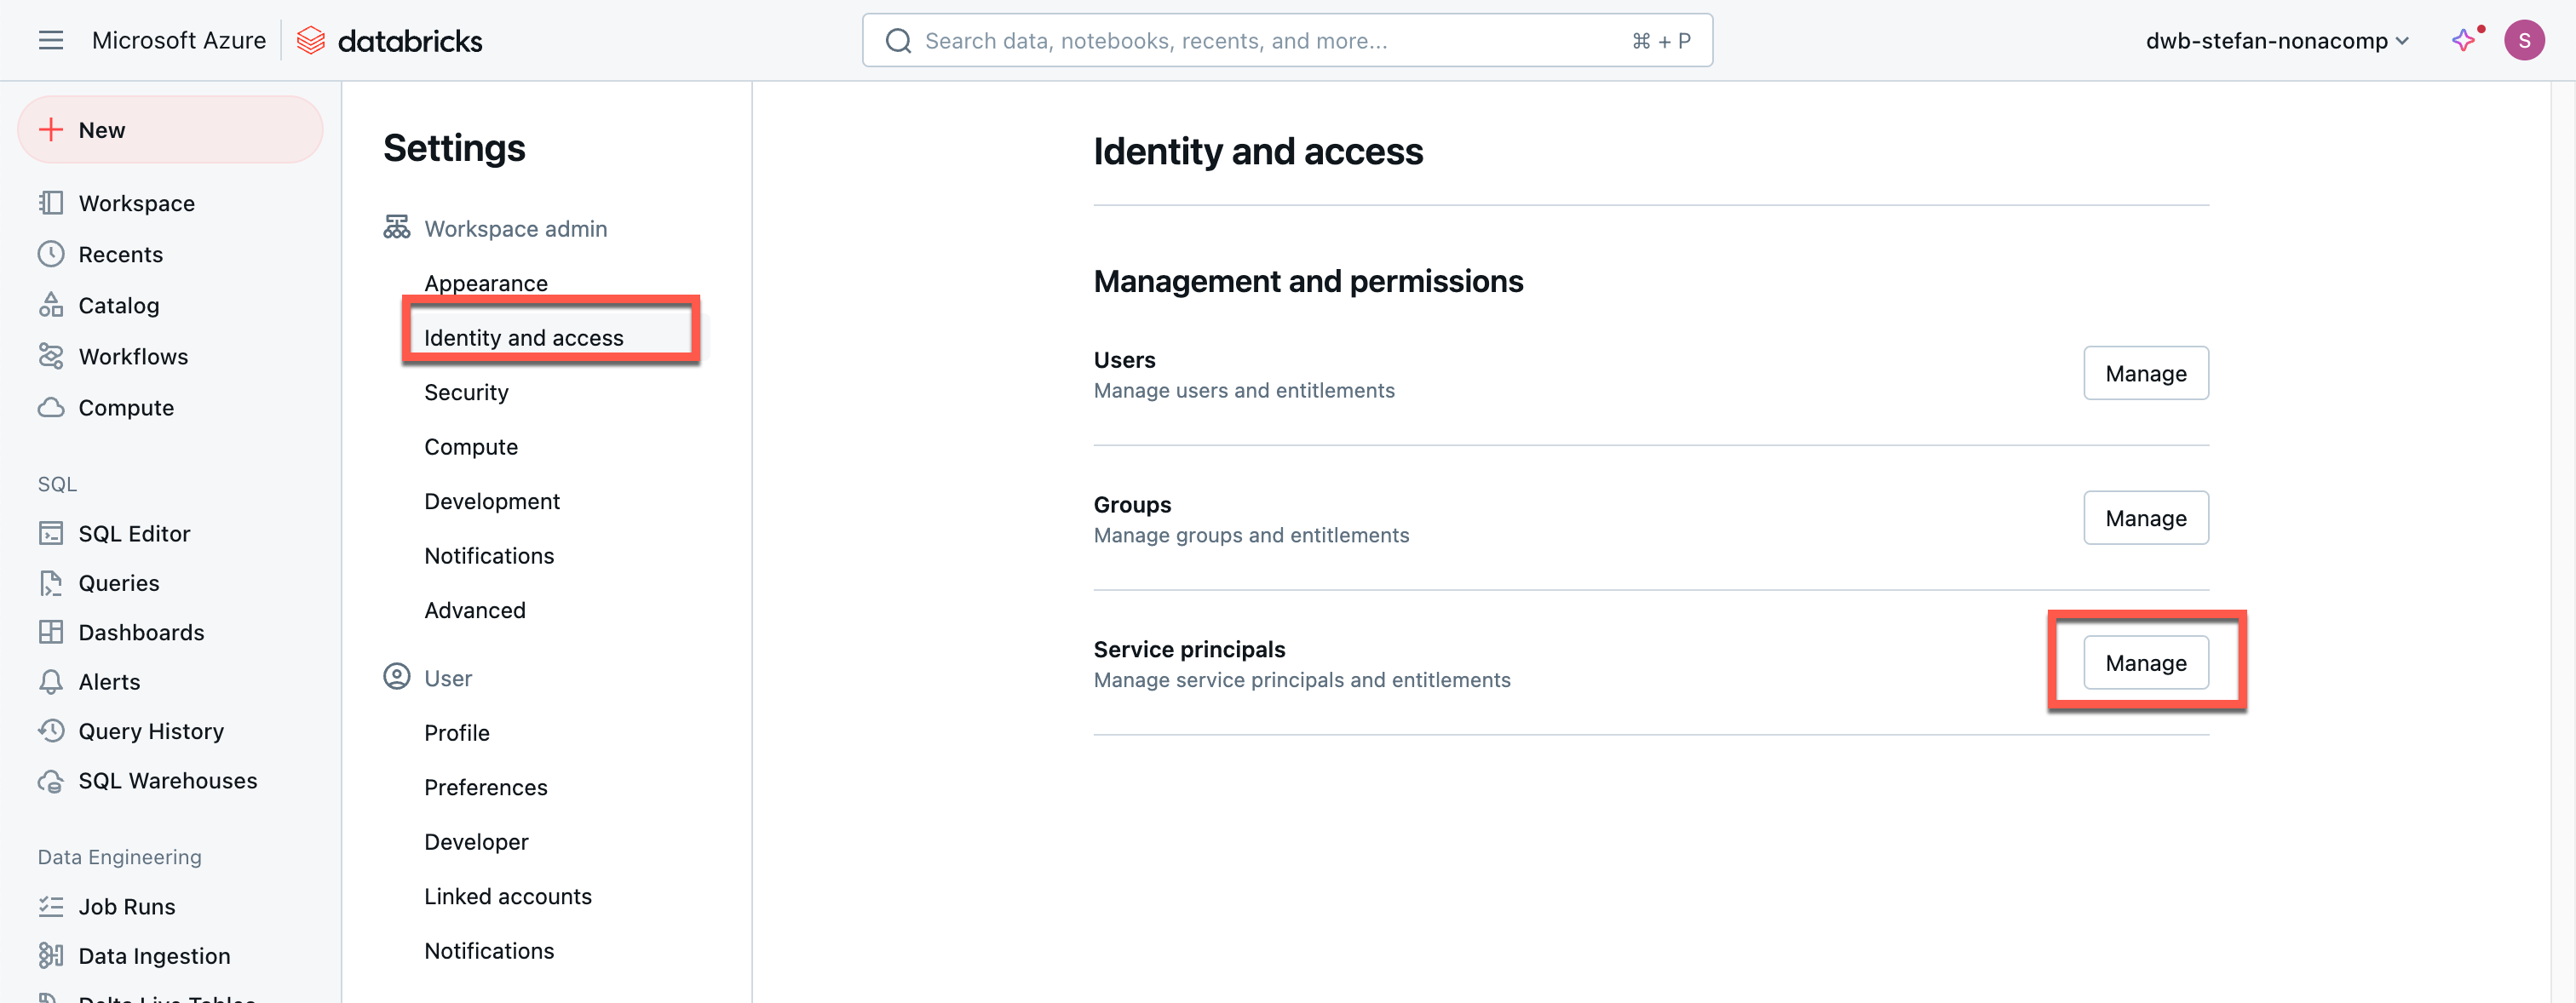Toggle the hamburger navigation menu icon

[x=51, y=40]
